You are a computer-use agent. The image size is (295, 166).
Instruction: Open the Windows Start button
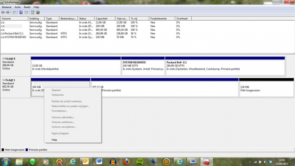(5, 162)
